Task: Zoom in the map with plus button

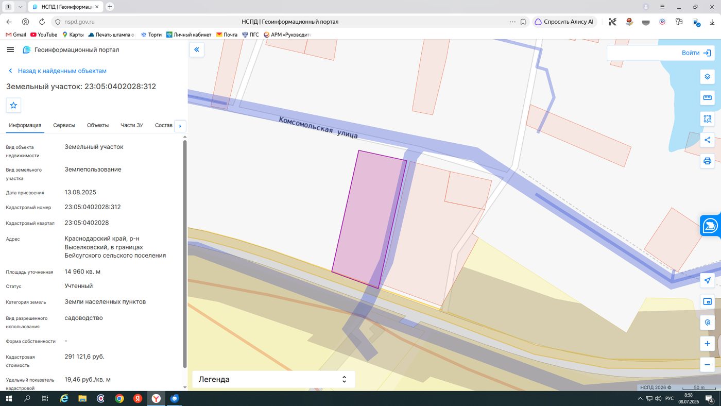Action: coord(707,344)
